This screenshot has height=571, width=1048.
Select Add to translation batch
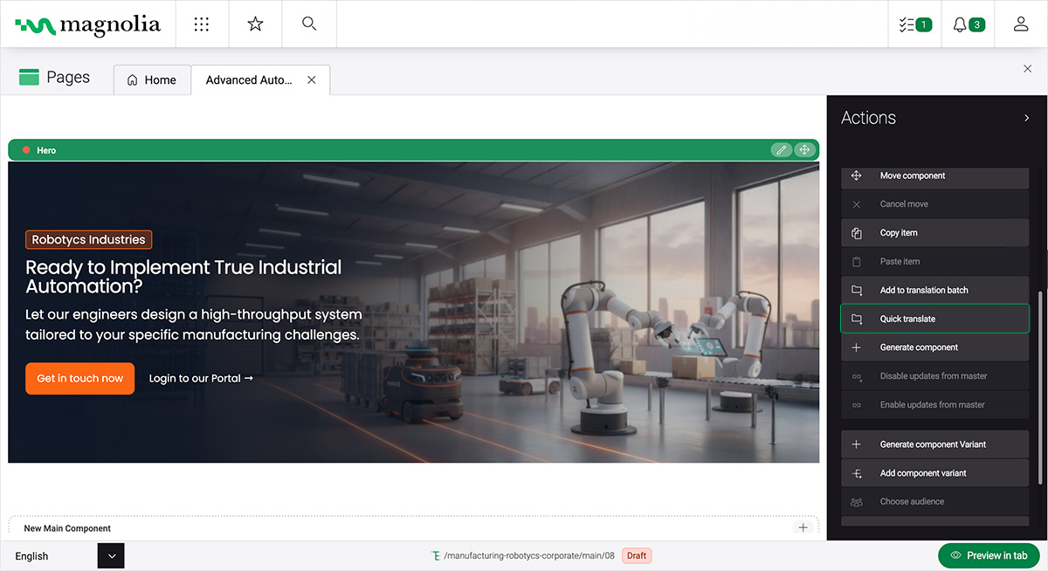(x=934, y=289)
